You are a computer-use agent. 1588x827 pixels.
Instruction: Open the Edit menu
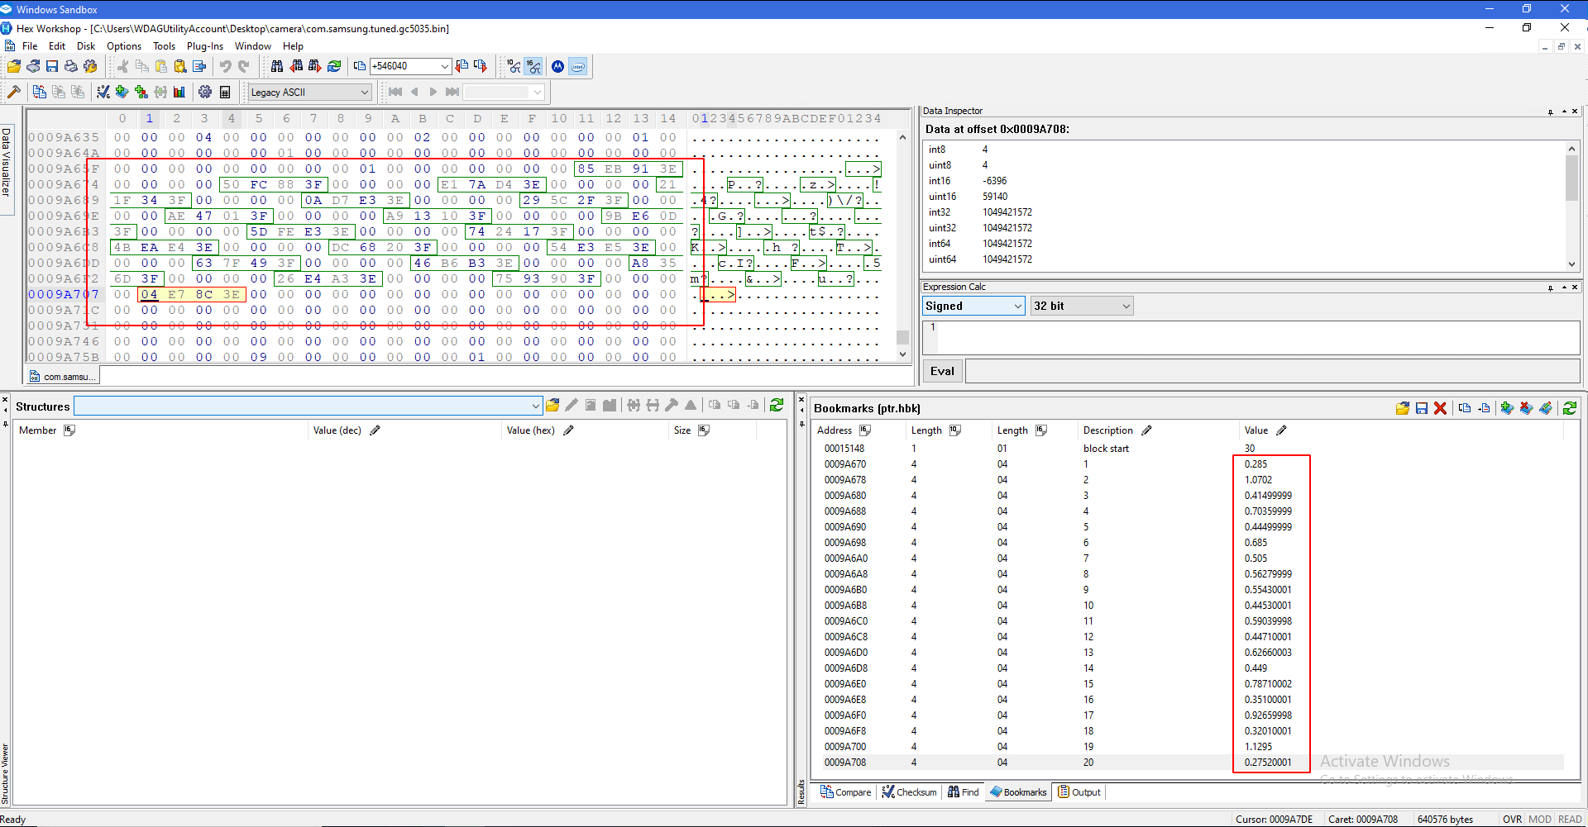[x=57, y=46]
